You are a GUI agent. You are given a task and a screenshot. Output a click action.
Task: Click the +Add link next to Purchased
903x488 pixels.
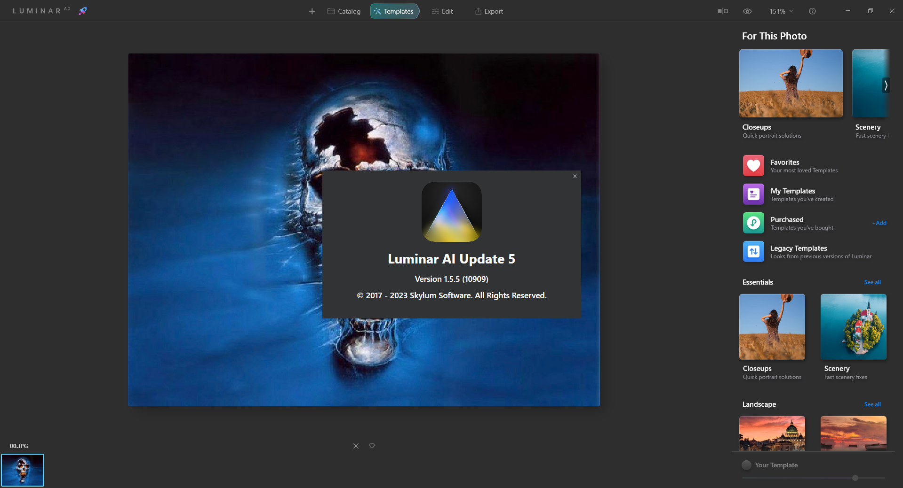pyautogui.click(x=879, y=223)
